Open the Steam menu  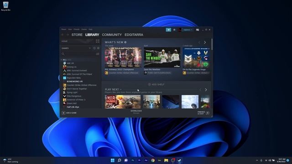(64, 29)
